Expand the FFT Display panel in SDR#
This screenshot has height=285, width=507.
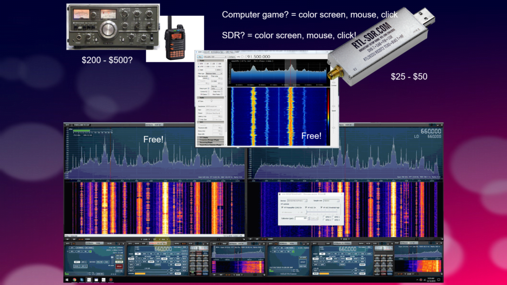pos(211,138)
